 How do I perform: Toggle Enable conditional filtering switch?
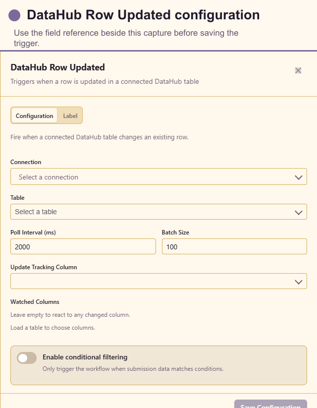tap(27, 358)
